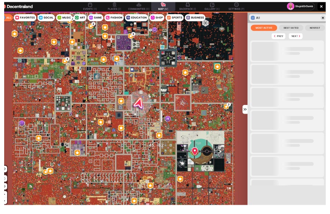The height and width of the screenshot is (214, 330).
Task: Click the Decentraland logo
Action: 18,7
